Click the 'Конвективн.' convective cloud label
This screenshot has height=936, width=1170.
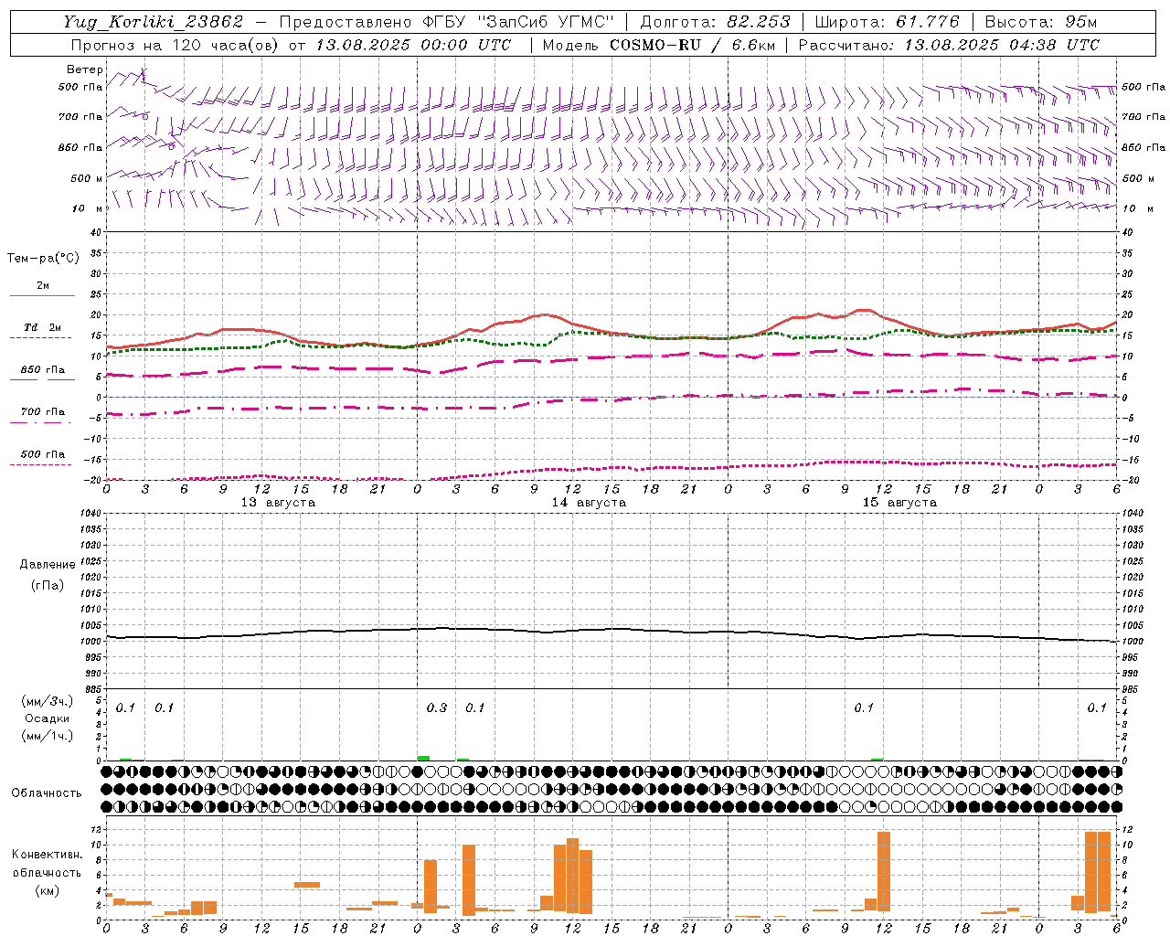tap(47, 855)
